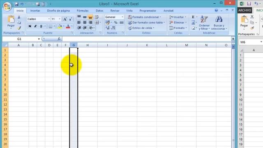Toggle bottom align (highlighted) button
263x148 pixels.
tap(90, 17)
